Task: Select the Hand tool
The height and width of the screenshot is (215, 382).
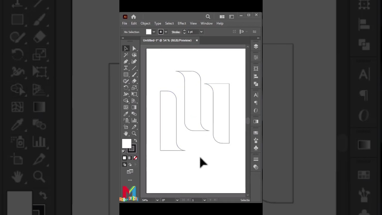Action: 126,133
